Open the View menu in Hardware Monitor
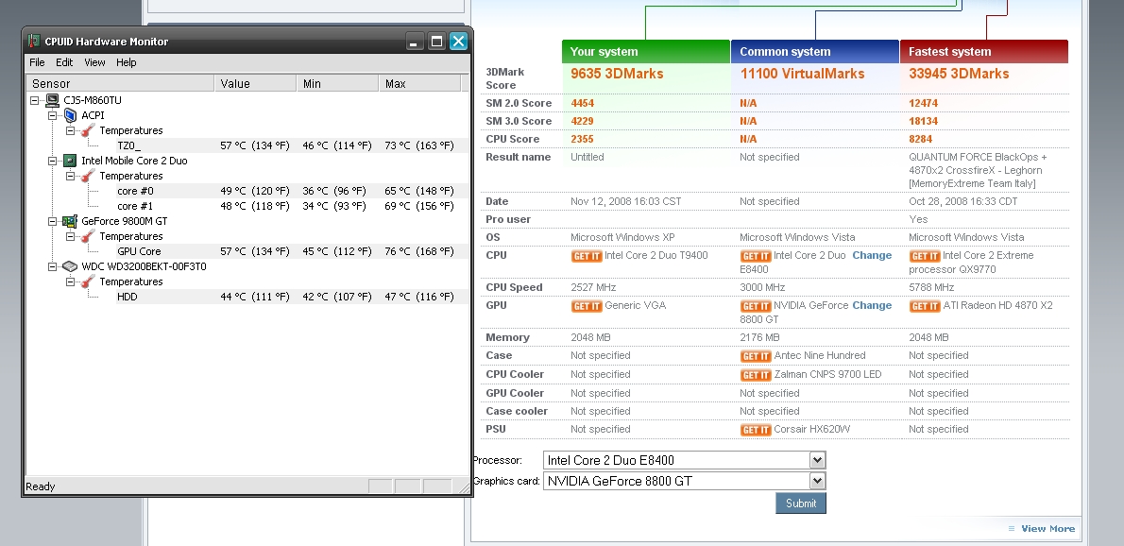The image size is (1124, 546). click(x=94, y=62)
